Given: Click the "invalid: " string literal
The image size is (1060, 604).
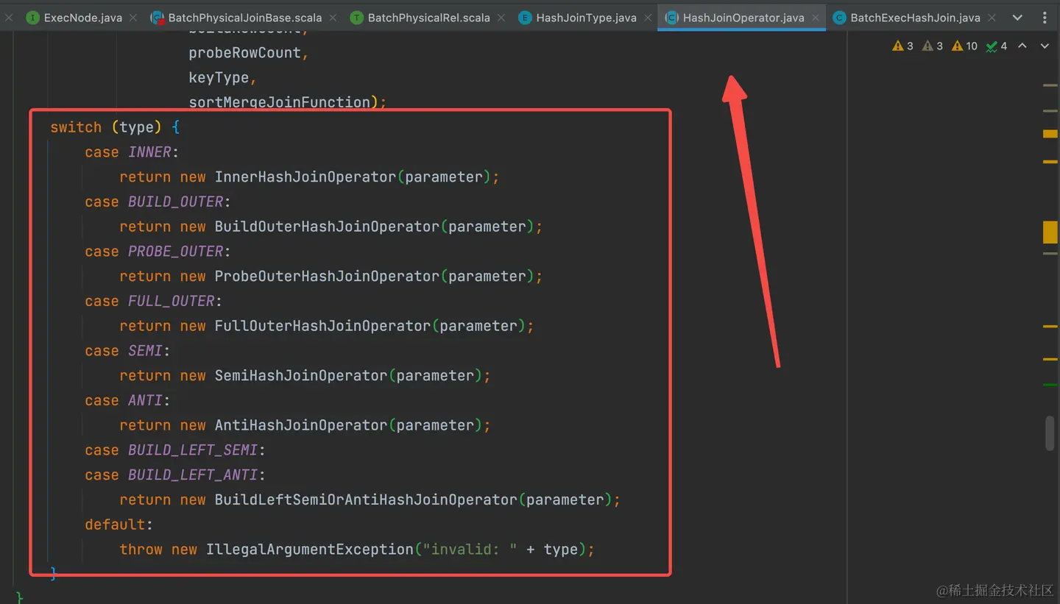Looking at the screenshot, I should pos(470,550).
